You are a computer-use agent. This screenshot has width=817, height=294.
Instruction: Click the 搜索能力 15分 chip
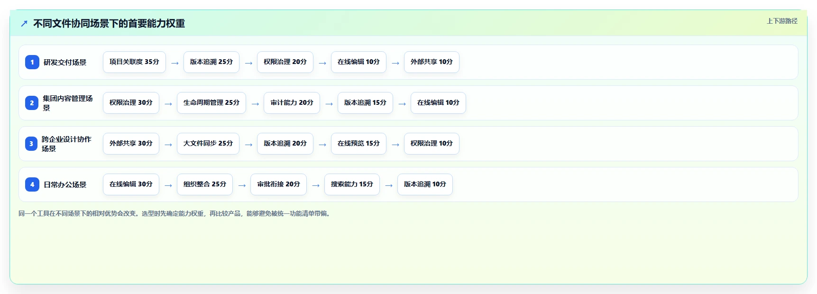[352, 184]
